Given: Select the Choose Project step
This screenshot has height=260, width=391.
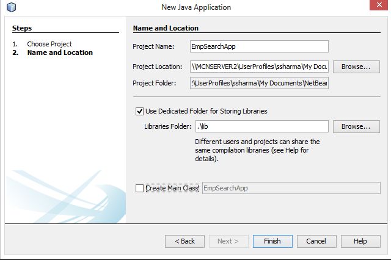Looking at the screenshot, I should (49, 44).
